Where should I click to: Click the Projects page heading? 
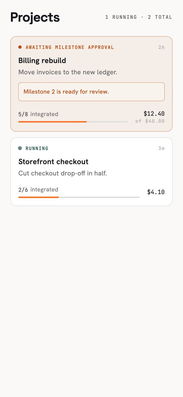pyautogui.click(x=35, y=17)
